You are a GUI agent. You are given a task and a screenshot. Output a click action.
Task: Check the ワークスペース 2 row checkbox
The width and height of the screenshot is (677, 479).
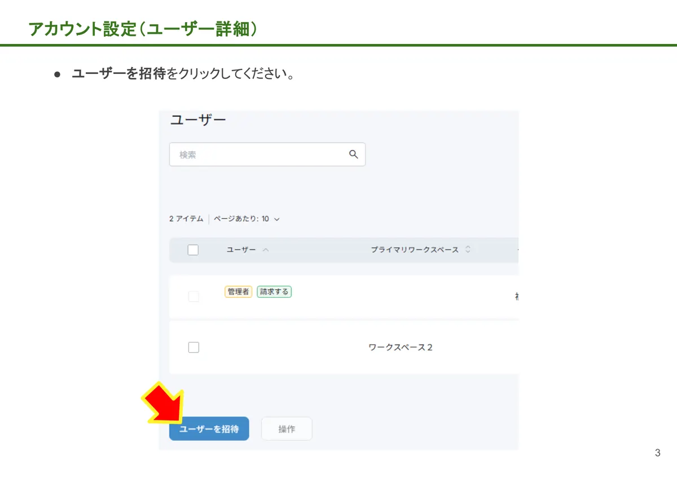click(194, 348)
